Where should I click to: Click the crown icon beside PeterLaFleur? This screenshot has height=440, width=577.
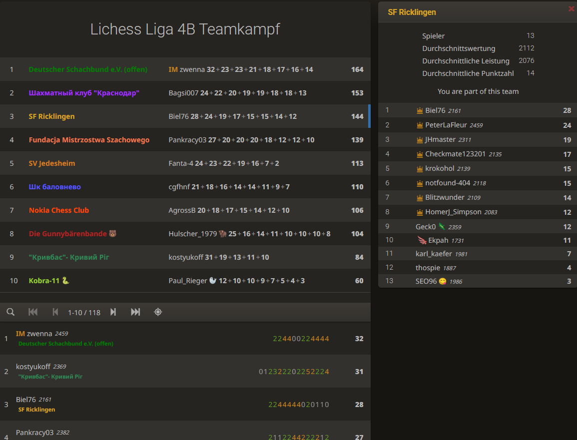tap(420, 125)
